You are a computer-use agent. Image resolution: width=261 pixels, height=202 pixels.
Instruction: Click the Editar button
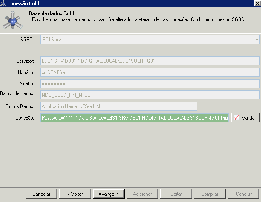[x=176, y=194]
